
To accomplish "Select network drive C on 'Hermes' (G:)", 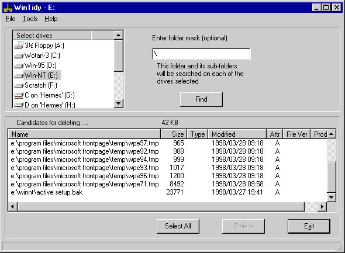I will click(x=44, y=95).
